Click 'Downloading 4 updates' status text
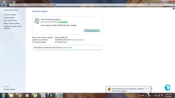Image resolution: width=175 pixels, height=98 pixels. tap(59, 25)
